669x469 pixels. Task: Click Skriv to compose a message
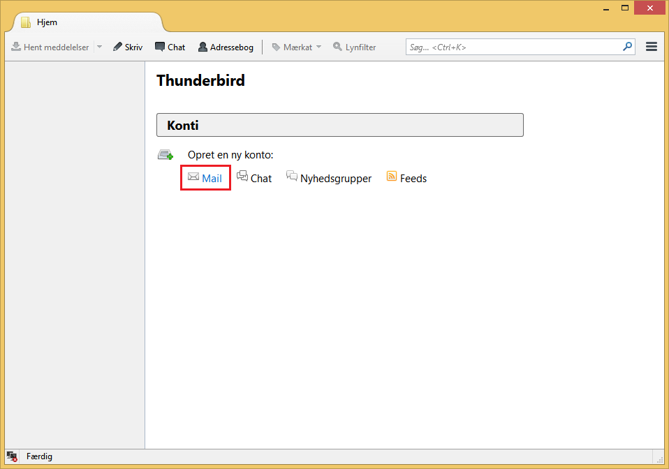[128, 47]
